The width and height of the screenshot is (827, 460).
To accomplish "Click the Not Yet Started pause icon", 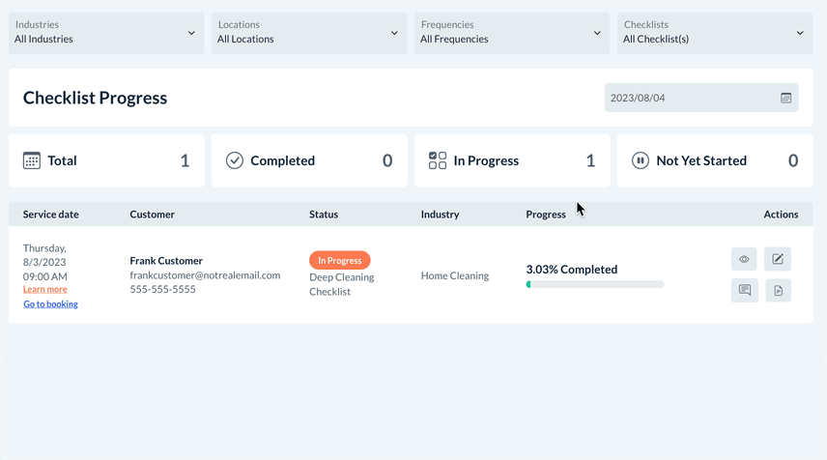I will [641, 160].
